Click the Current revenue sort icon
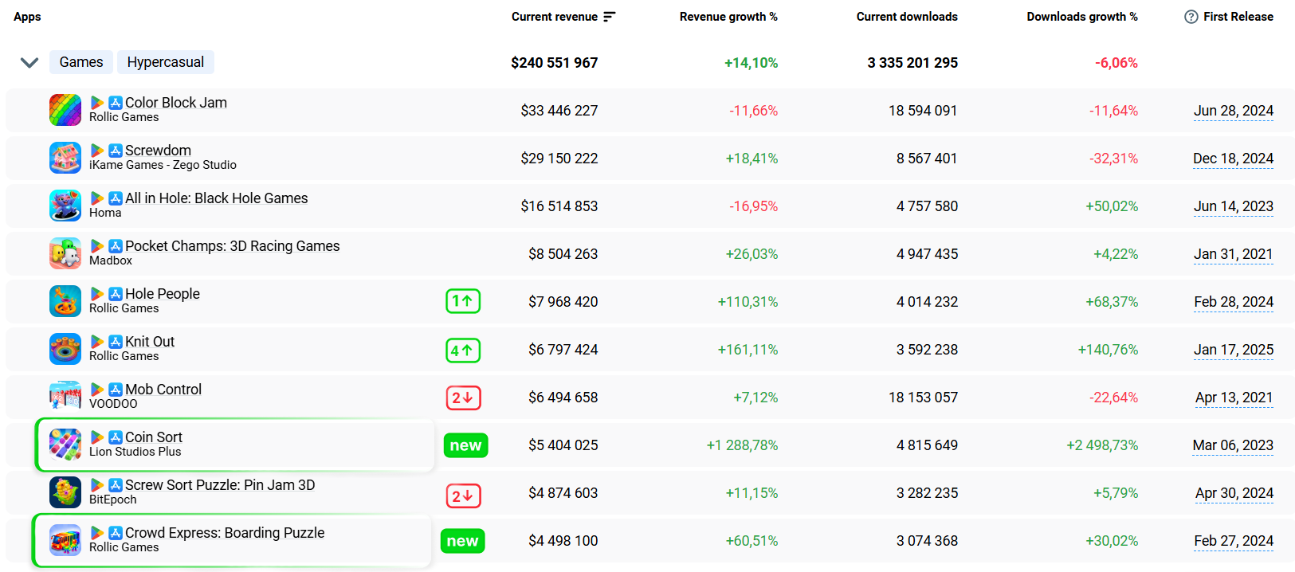 610,17
